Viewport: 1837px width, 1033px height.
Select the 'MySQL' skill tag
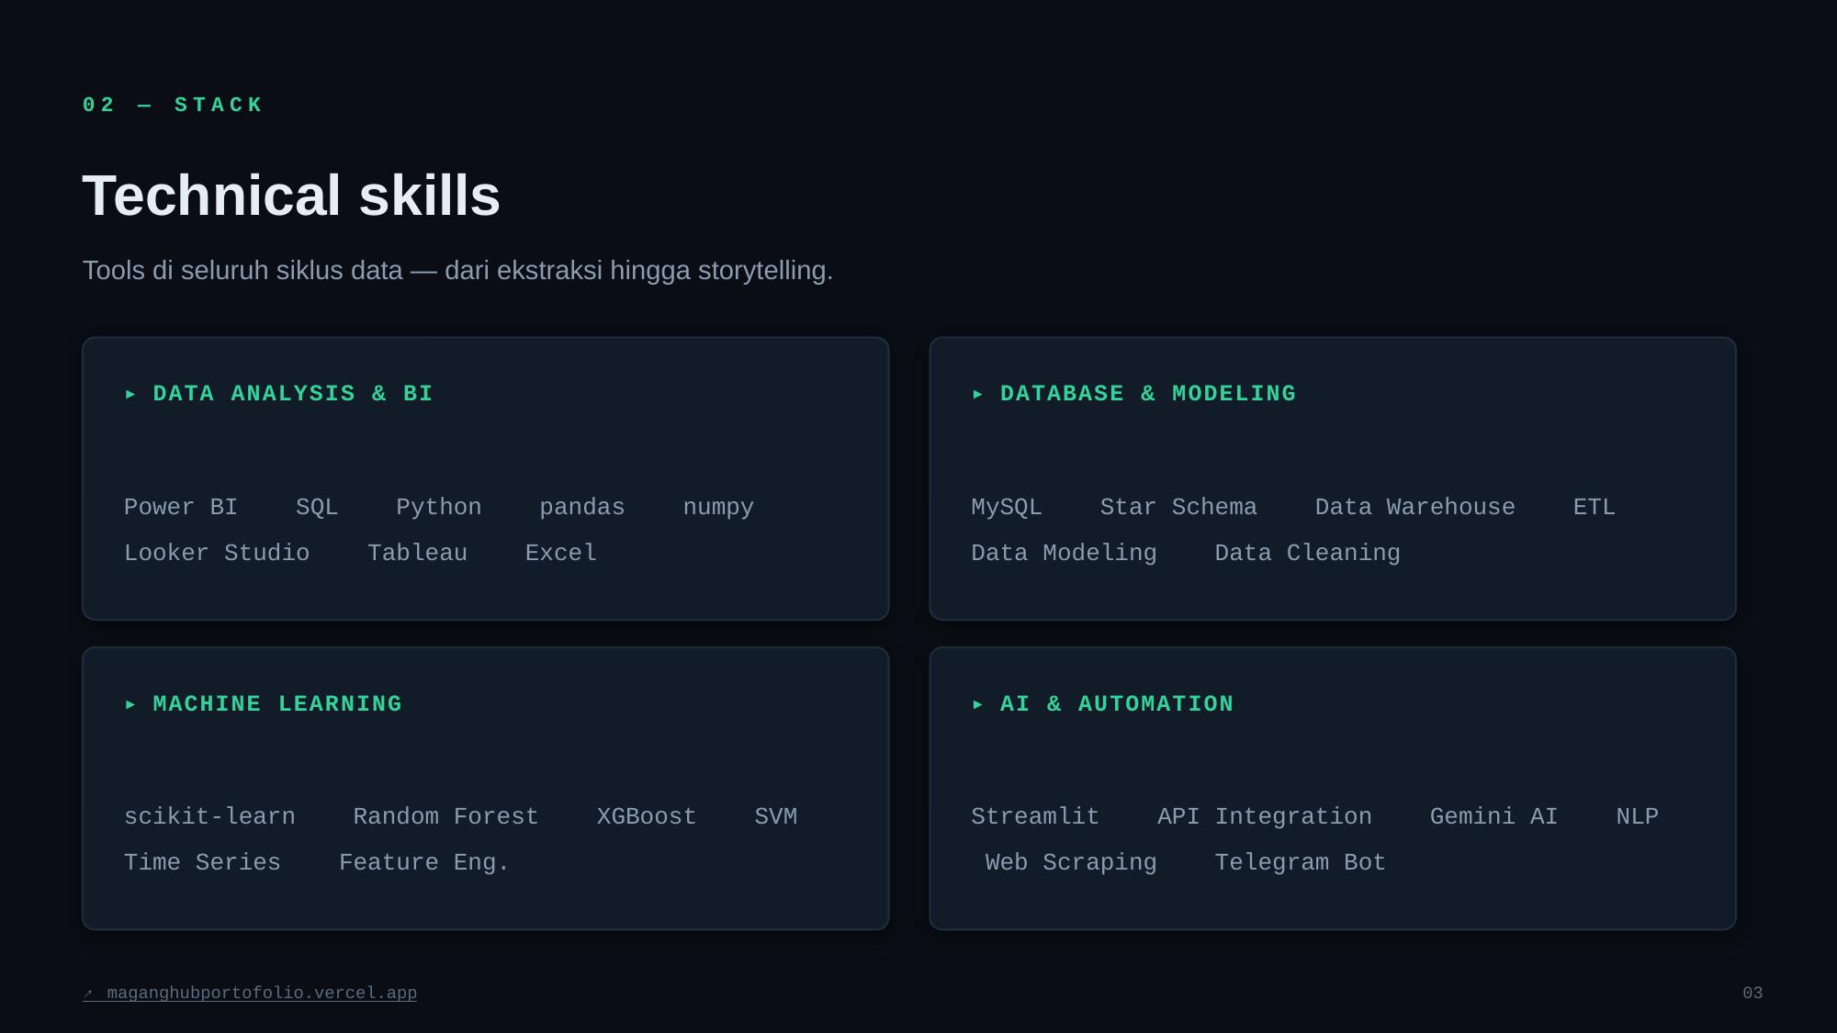click(1007, 507)
